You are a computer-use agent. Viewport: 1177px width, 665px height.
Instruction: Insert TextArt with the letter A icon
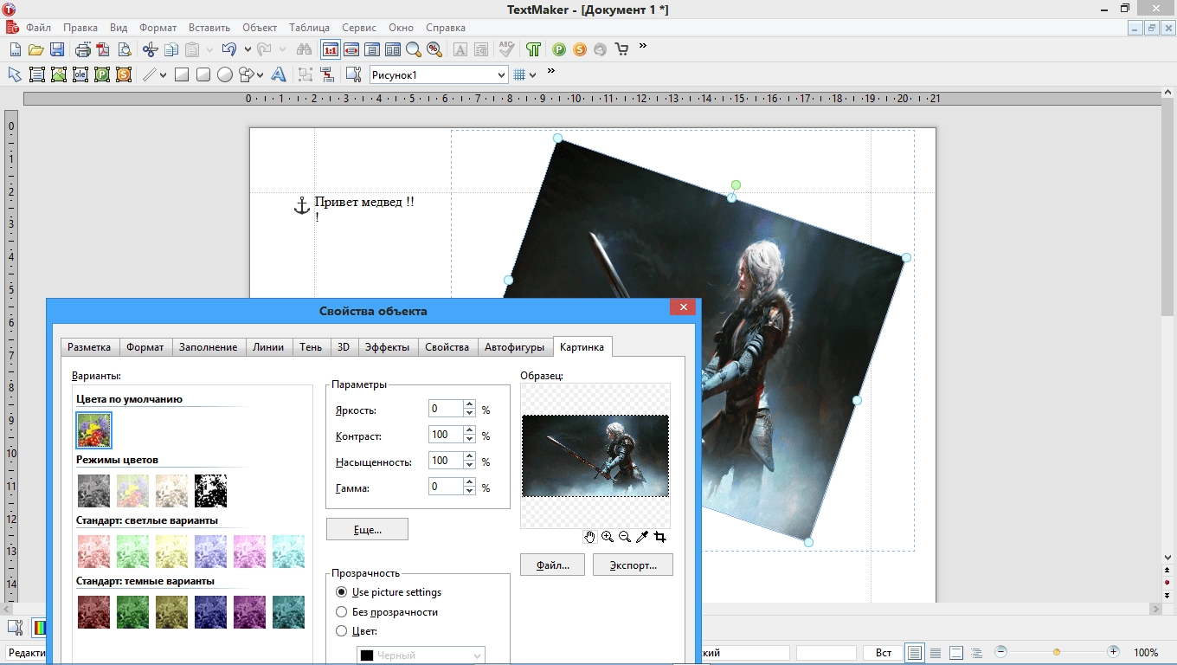click(278, 74)
